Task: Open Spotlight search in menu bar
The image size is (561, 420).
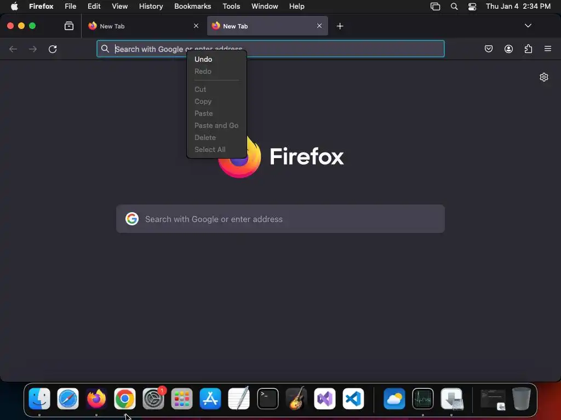Action: pyautogui.click(x=454, y=7)
